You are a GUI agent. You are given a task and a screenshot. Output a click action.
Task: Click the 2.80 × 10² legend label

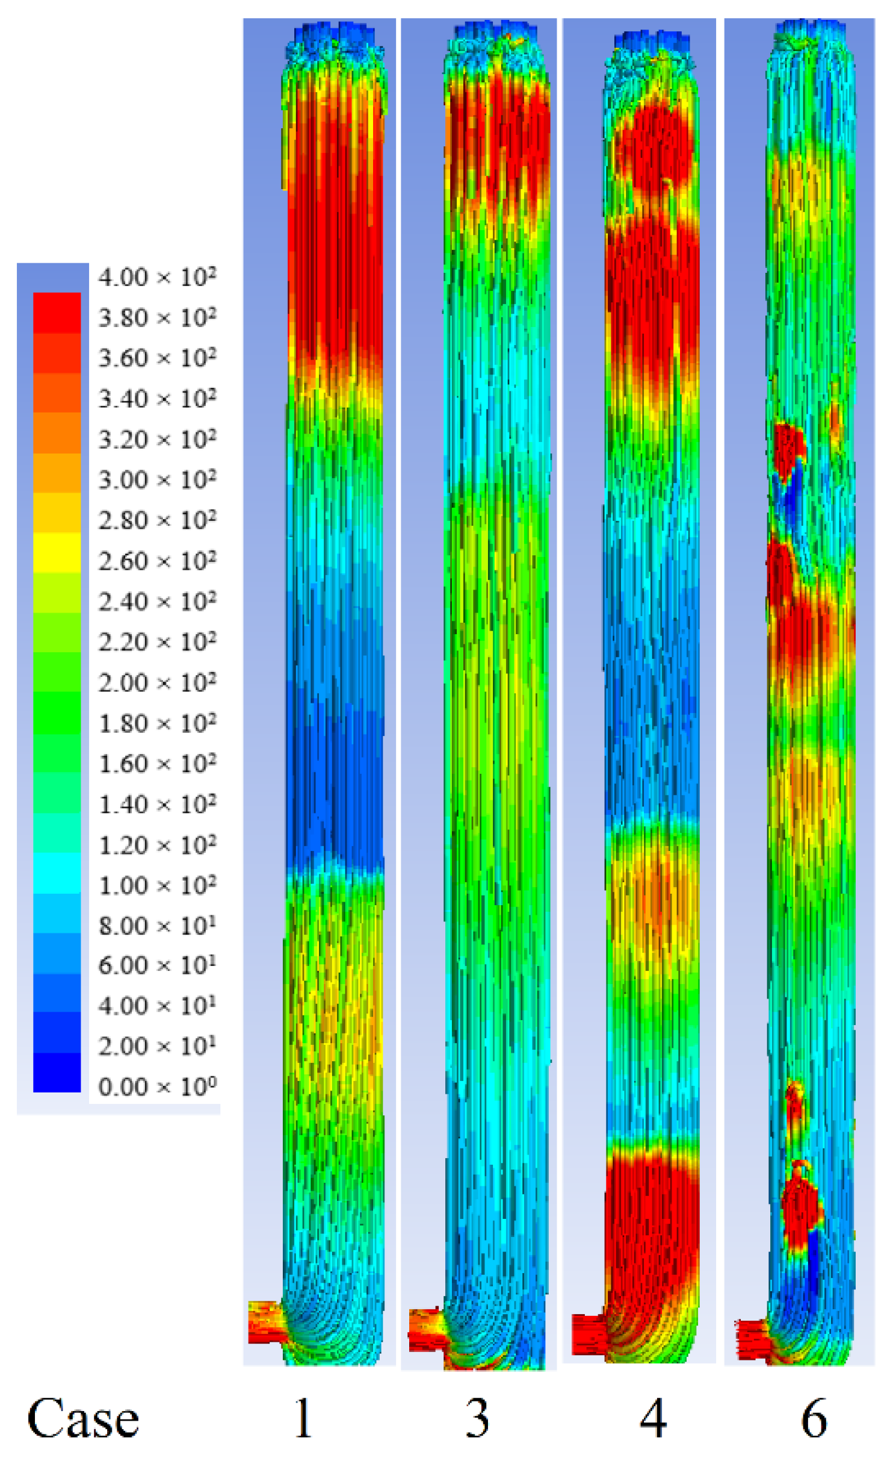(x=157, y=520)
